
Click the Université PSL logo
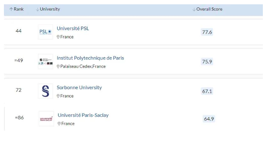tap(45, 32)
